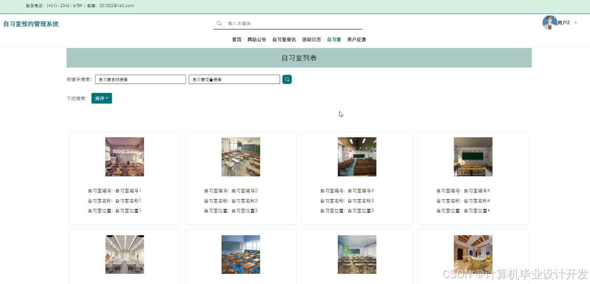Click the email 001002@163.com in top bar

(x=117, y=6)
